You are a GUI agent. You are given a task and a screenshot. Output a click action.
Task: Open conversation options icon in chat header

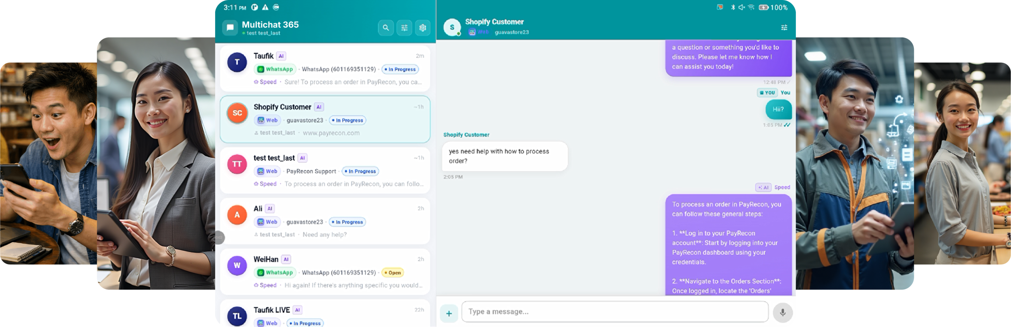pyautogui.click(x=784, y=27)
